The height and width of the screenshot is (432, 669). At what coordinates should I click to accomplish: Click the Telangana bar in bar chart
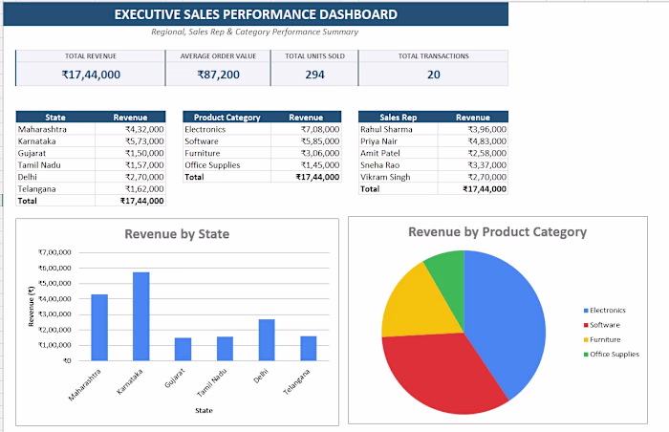(x=309, y=348)
